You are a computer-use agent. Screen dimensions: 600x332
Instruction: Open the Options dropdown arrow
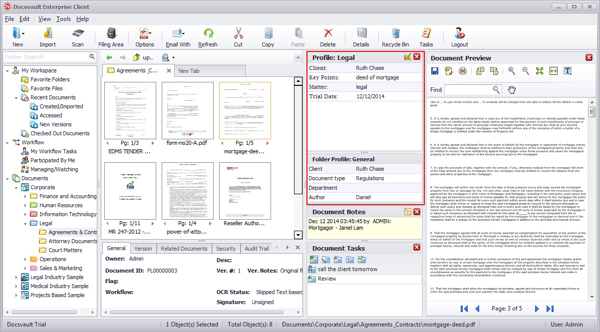pos(150,33)
